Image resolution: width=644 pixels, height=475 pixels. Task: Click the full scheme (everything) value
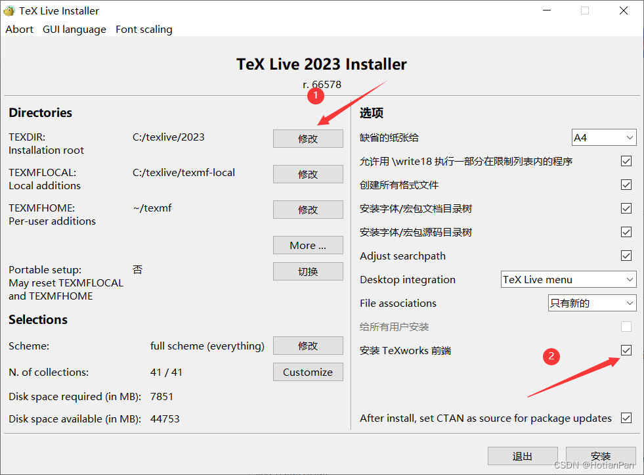click(207, 346)
